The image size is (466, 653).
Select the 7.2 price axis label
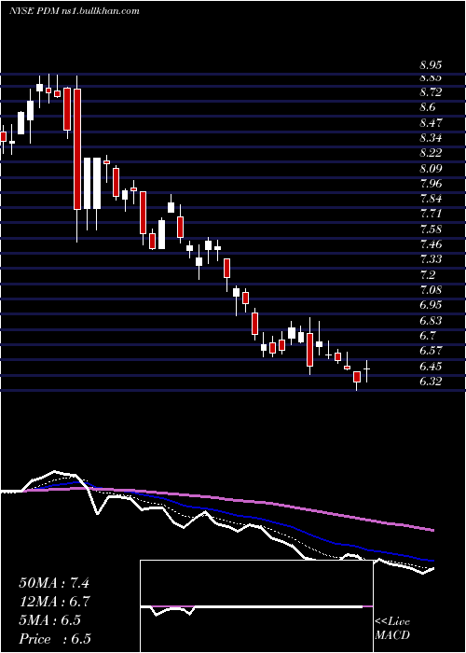click(428, 275)
